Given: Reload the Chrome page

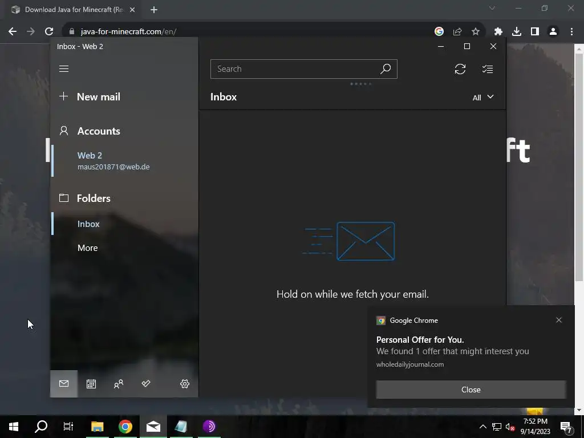Looking at the screenshot, I should coord(49,32).
